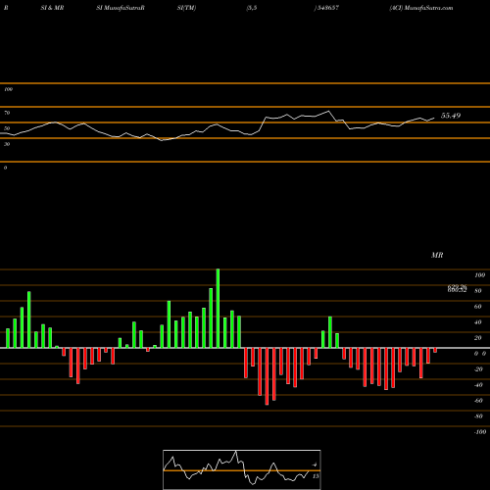The image size is (490, 490).
Task: Click the MR axis label 80
Action: click(478, 291)
